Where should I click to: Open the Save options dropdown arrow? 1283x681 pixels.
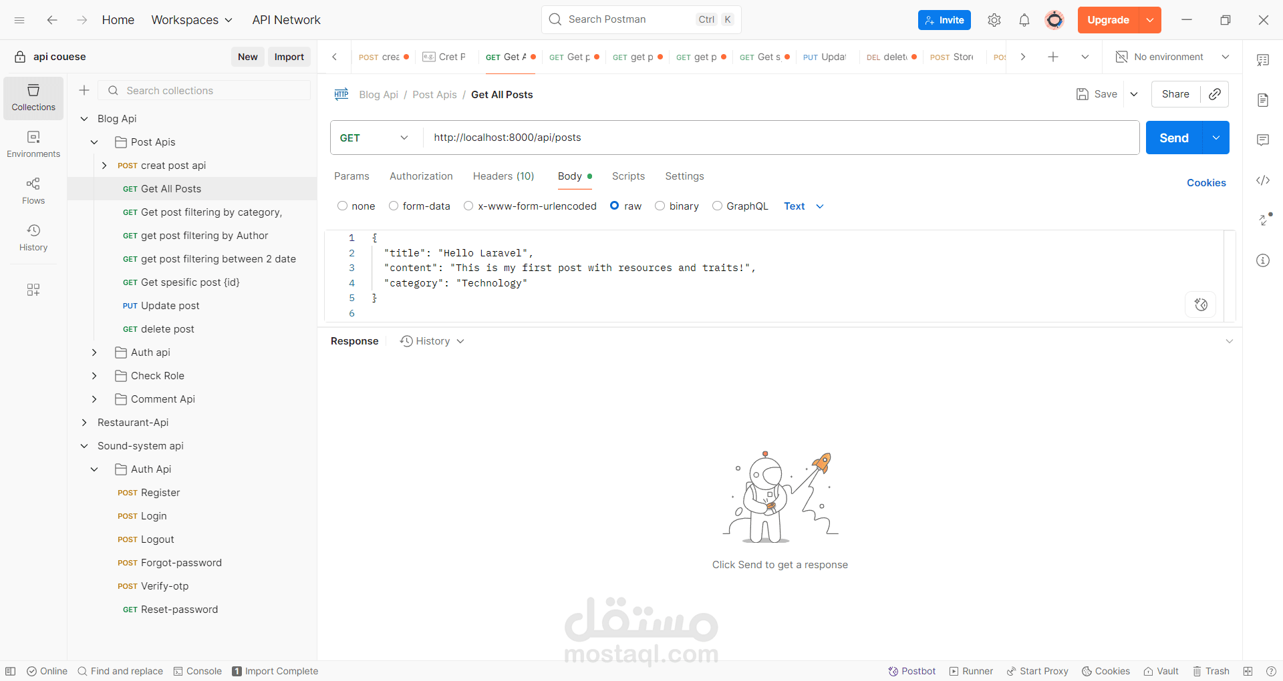pos(1134,94)
